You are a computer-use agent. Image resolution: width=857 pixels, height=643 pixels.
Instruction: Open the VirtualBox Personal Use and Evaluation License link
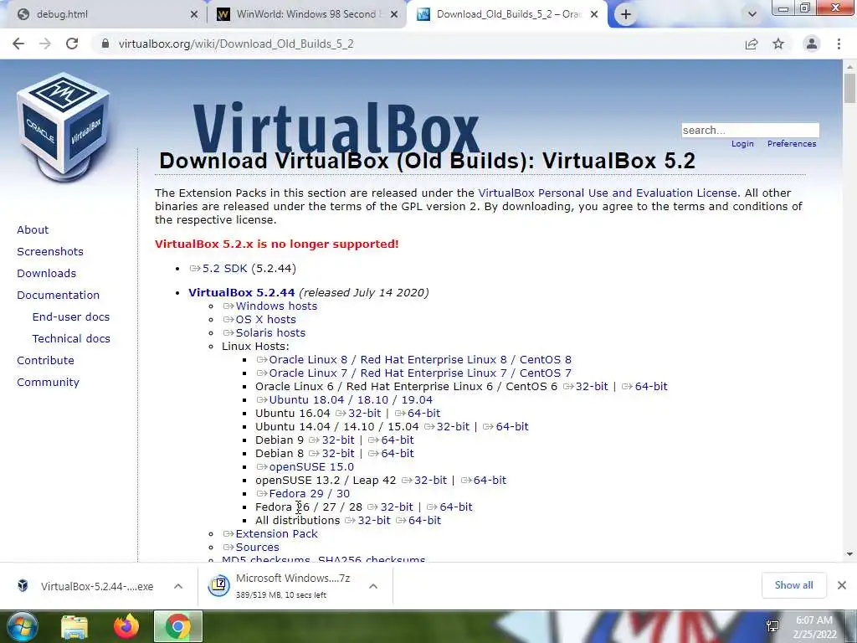608,193
